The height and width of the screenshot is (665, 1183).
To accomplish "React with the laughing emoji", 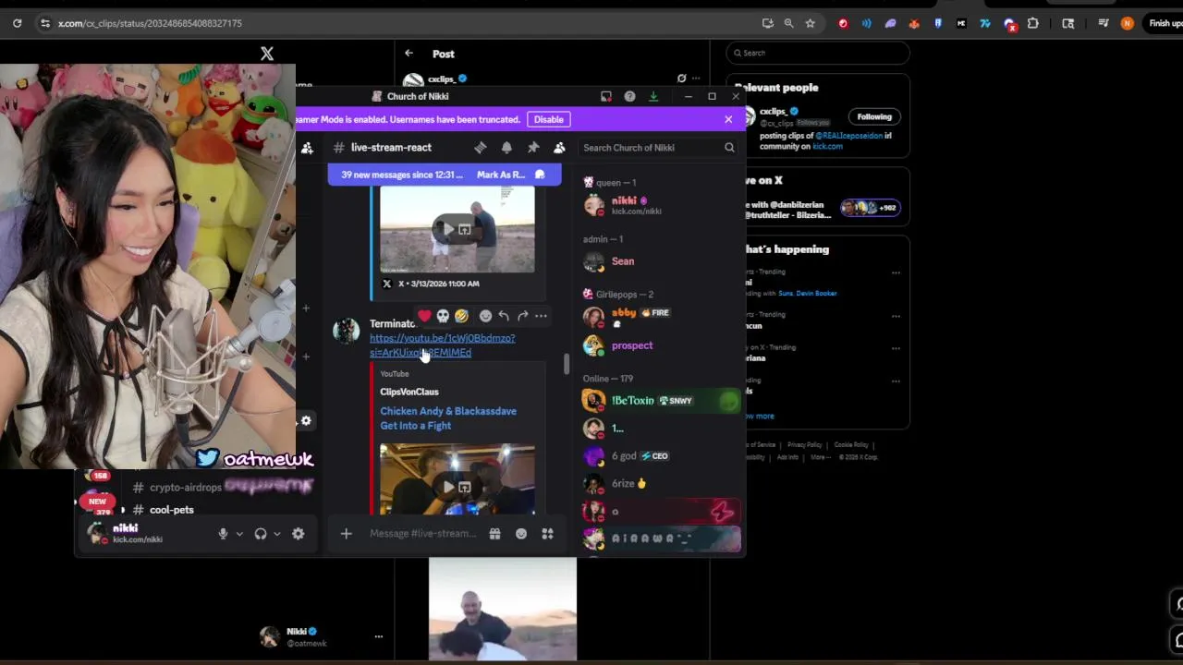I will [461, 316].
